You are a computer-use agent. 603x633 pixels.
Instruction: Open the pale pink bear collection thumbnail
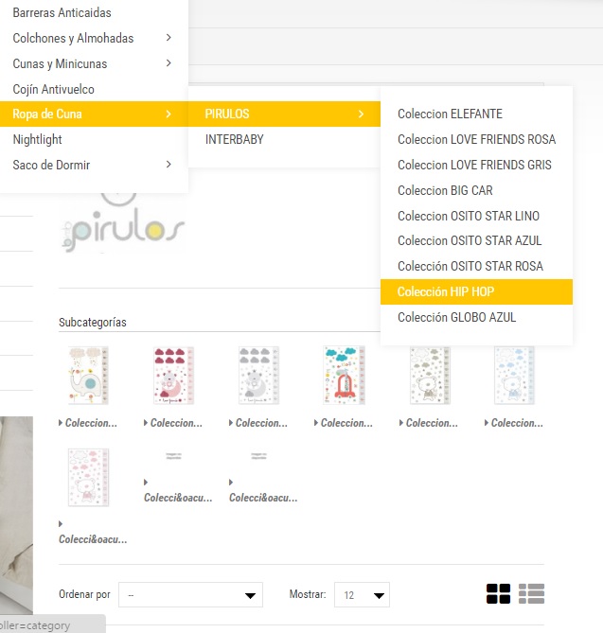click(x=88, y=477)
